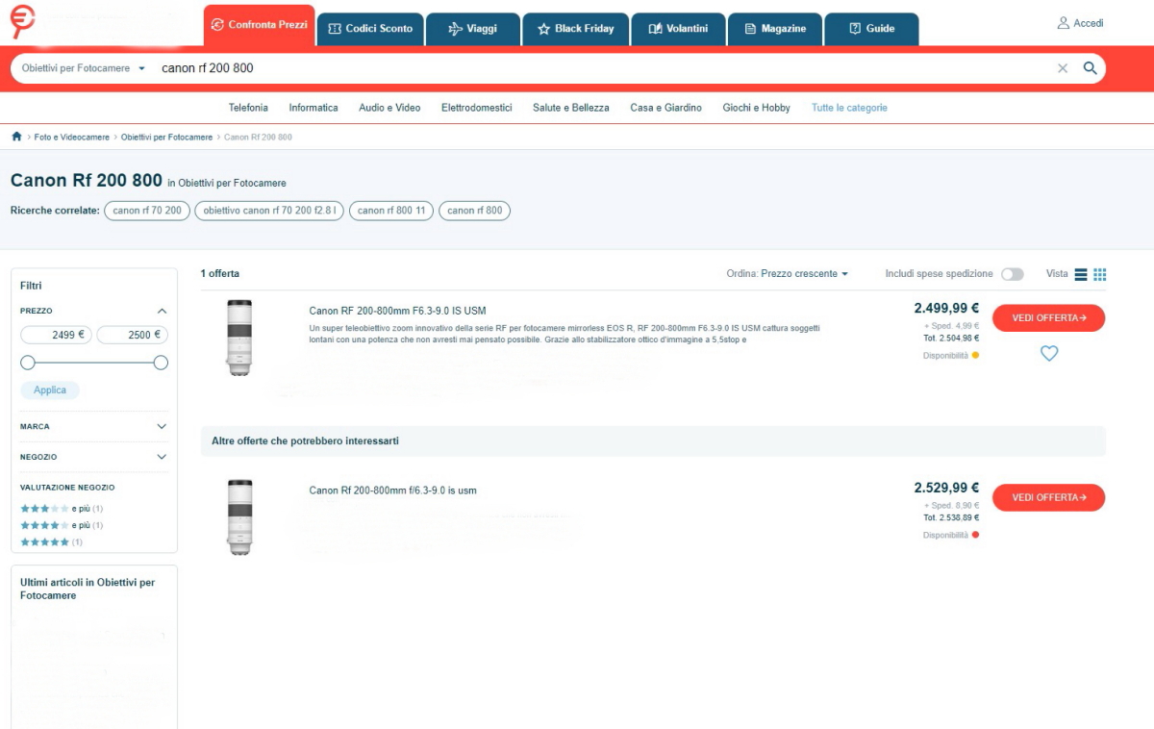
Task: Open Salute e Bellezza category
Action: [571, 108]
